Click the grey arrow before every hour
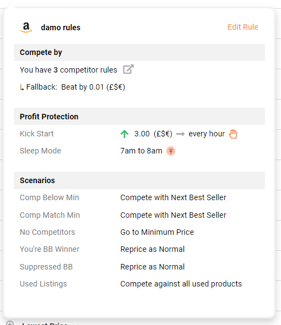 (x=180, y=134)
